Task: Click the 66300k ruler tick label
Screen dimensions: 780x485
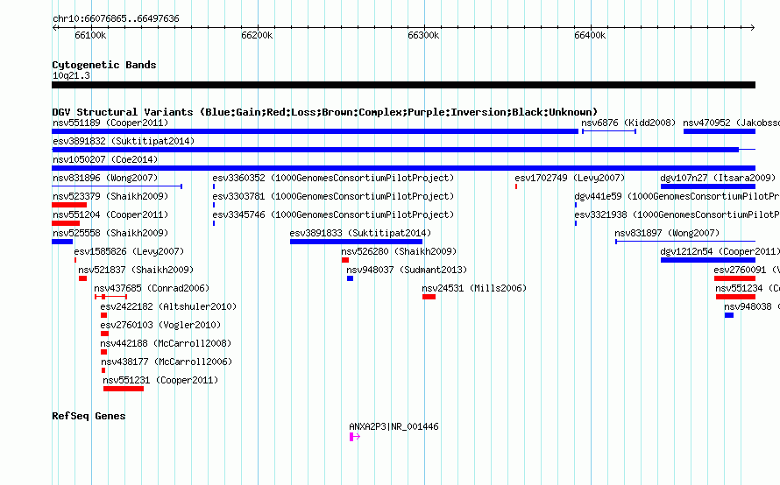Action: pos(423,35)
